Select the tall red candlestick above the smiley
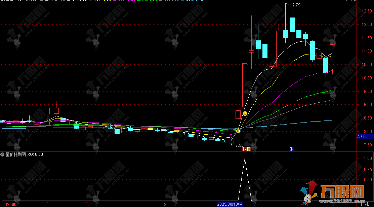Image resolution: width=374 pixels, height=207 pixels. click(x=245, y=85)
